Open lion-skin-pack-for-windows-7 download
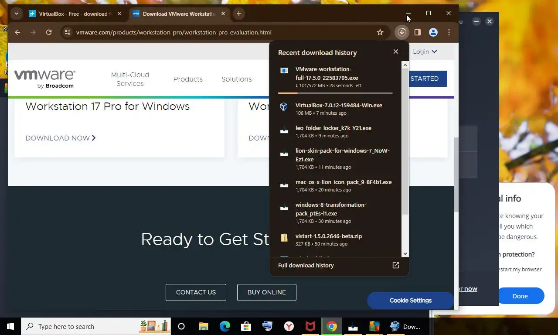Viewport: 558px width, 335px height. [335, 158]
